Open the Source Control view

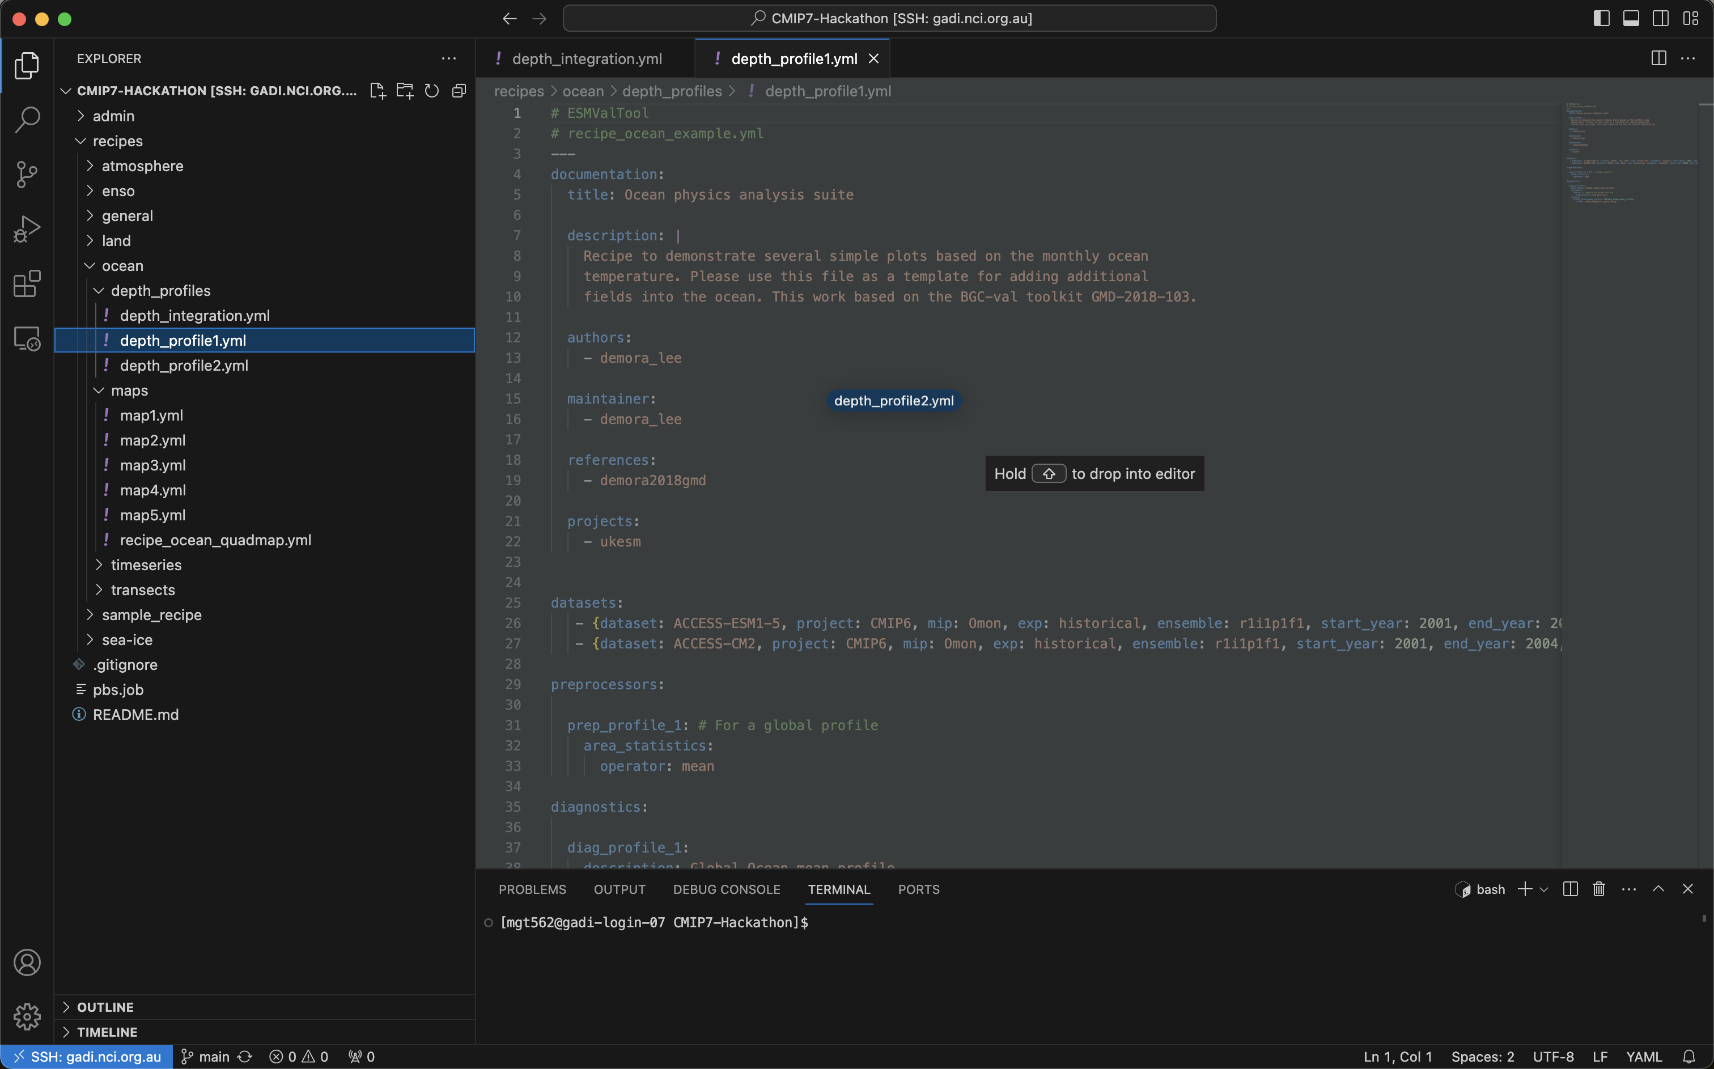(27, 174)
